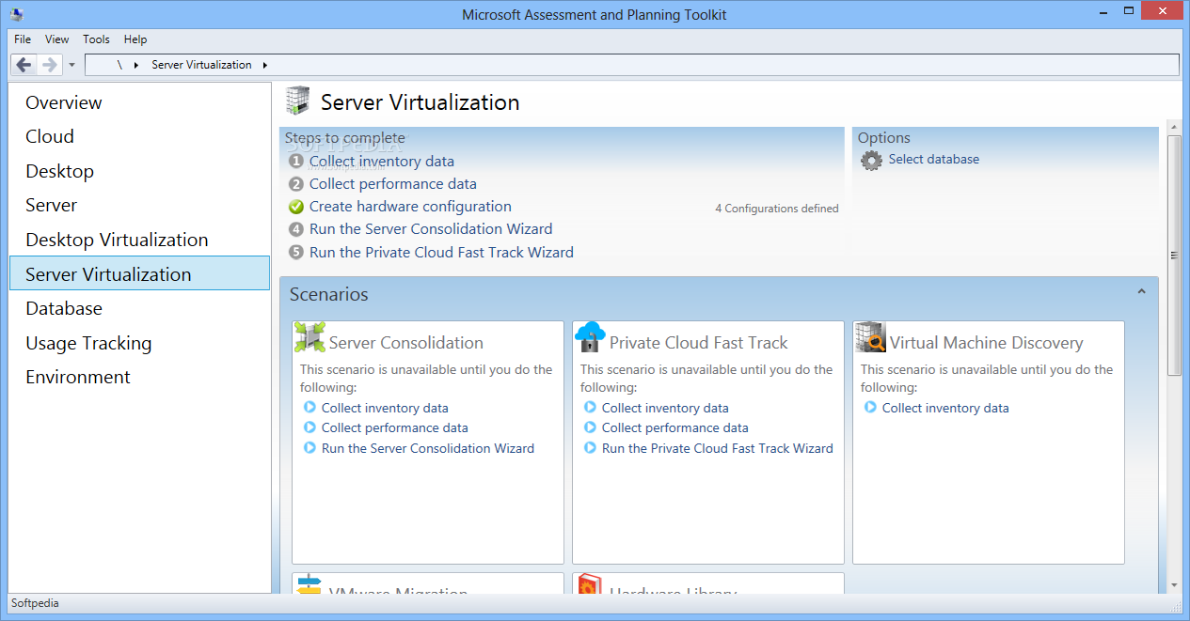Screen dimensions: 1190x621
Task: Click Run the Private Cloud Fast Track Wizard step
Action: click(441, 252)
